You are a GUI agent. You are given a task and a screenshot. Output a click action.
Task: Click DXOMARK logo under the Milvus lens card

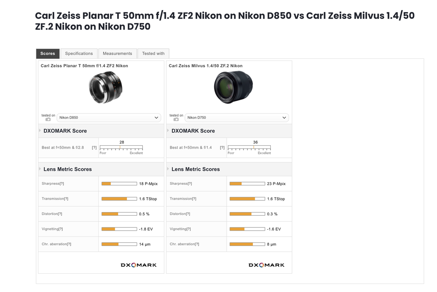click(x=266, y=265)
